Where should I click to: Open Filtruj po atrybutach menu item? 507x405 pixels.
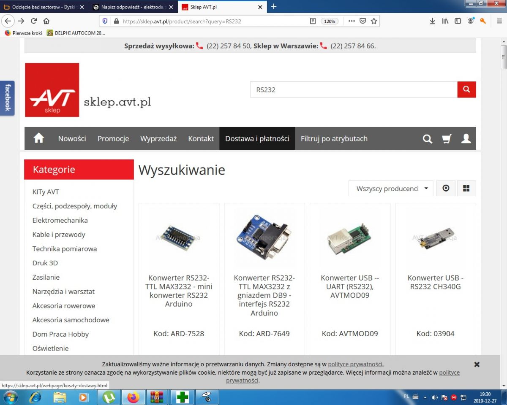334,138
